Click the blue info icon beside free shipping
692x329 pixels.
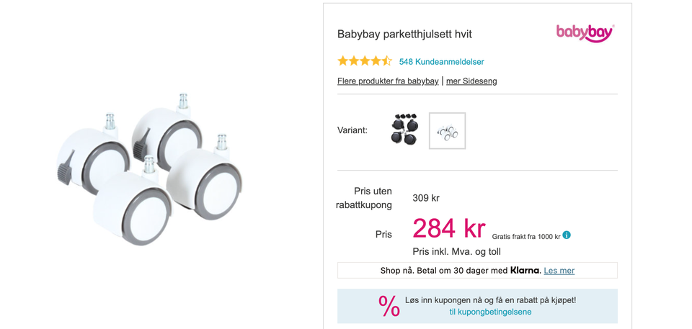point(567,235)
